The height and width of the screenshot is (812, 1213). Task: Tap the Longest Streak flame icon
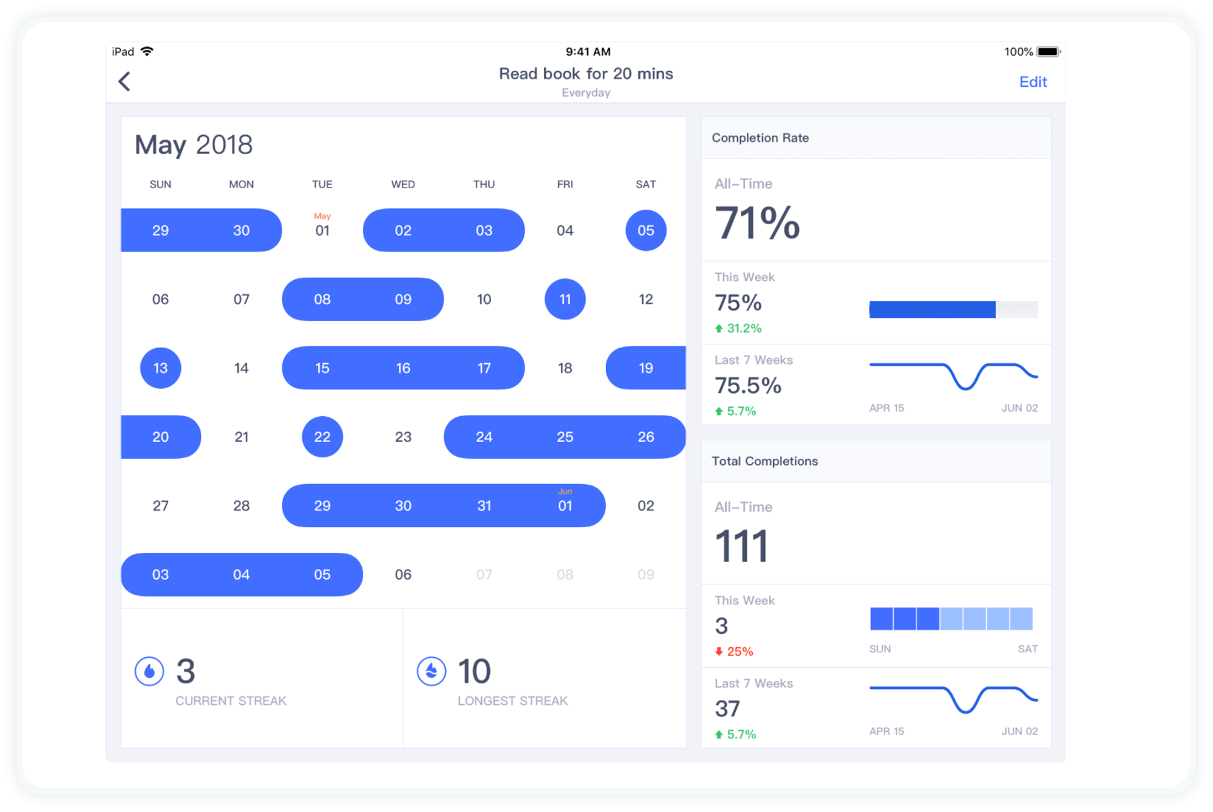click(431, 671)
